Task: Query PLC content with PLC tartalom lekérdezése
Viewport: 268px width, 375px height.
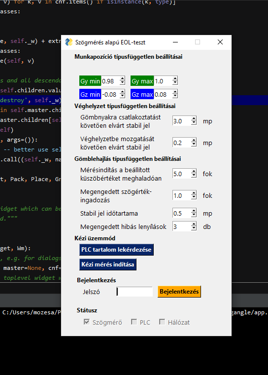Action: click(x=116, y=250)
